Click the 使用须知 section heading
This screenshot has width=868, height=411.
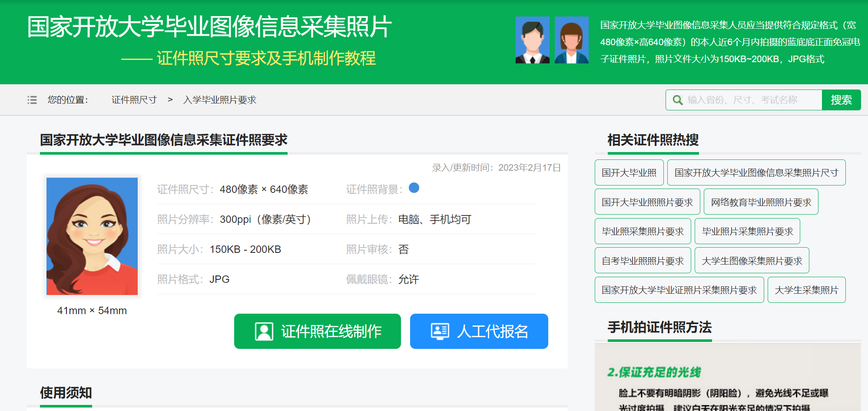pyautogui.click(x=66, y=393)
